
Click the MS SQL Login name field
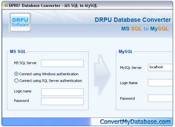point(62,92)
